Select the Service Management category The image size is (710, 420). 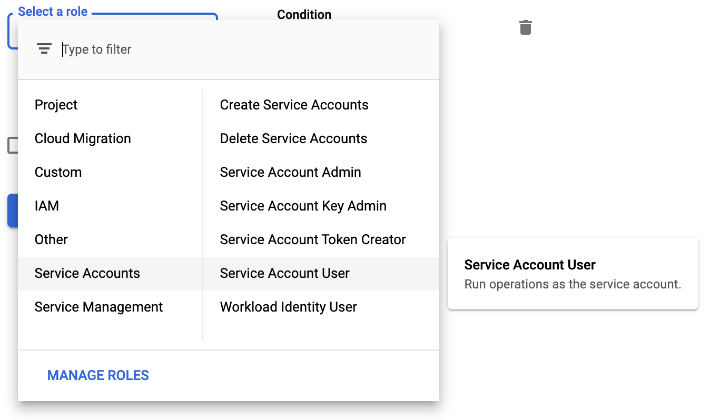coord(98,307)
